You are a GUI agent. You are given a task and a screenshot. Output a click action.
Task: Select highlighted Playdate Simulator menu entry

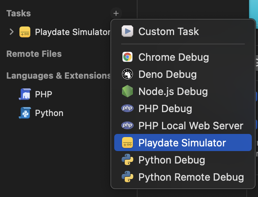click(183, 142)
